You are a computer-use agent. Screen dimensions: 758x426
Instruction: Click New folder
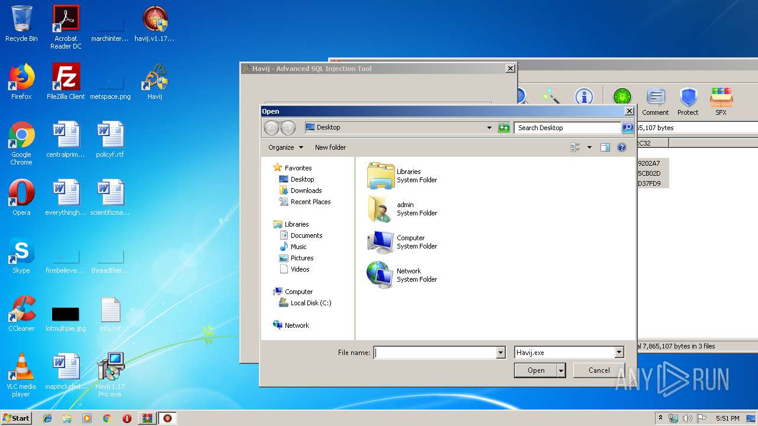[330, 147]
